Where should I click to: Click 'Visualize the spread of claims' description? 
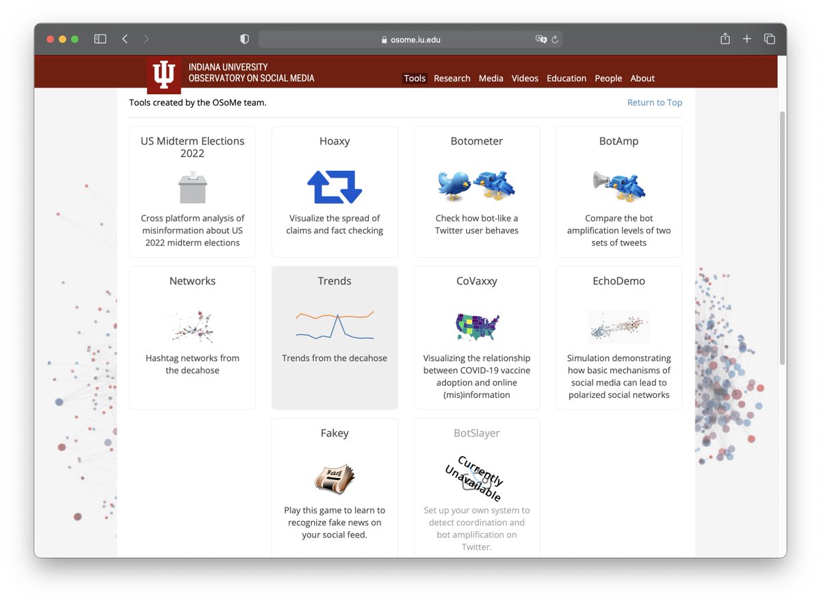point(335,224)
